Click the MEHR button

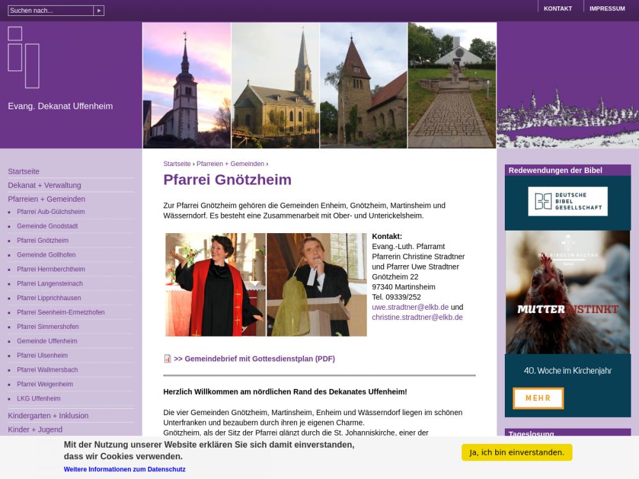coord(538,399)
